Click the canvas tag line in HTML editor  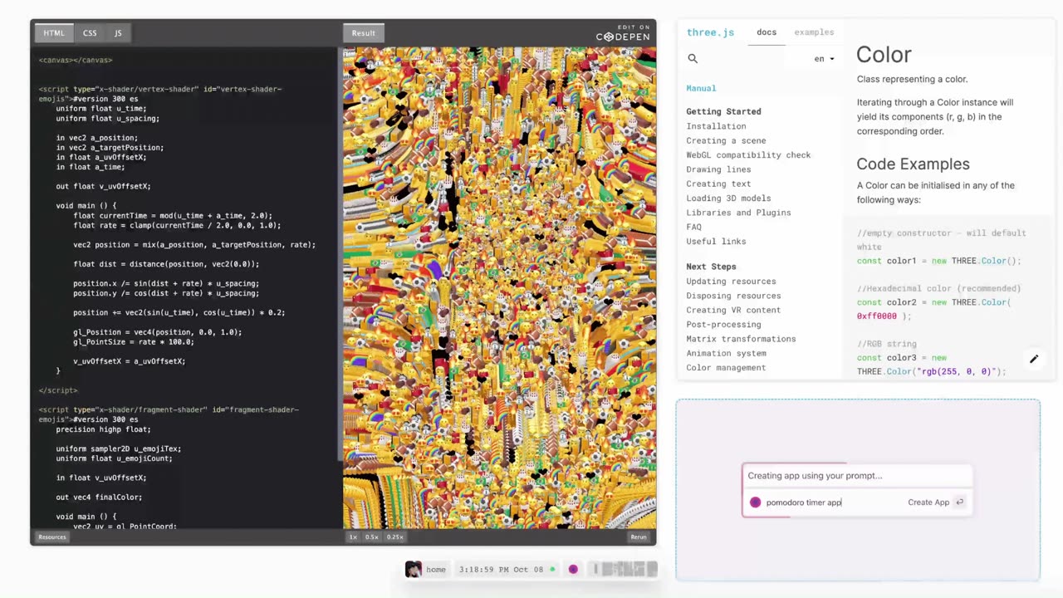point(76,60)
